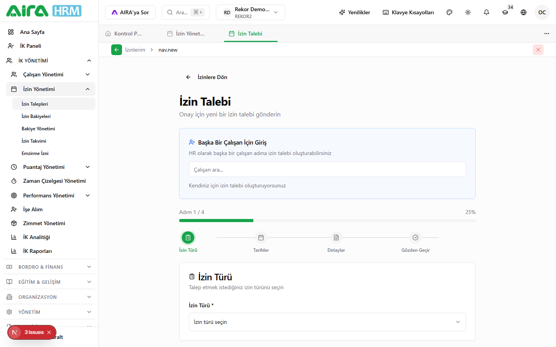556x347 pixels.
Task: Select İzin Bakiyeleri in sidebar
Action: (54, 116)
